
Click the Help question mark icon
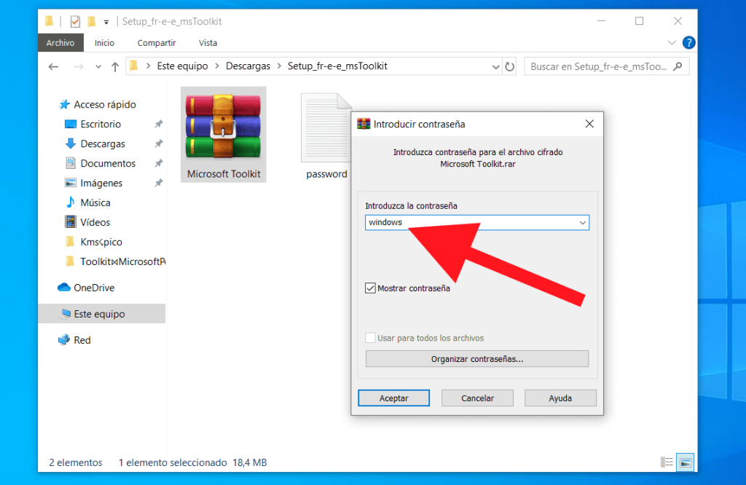[688, 42]
